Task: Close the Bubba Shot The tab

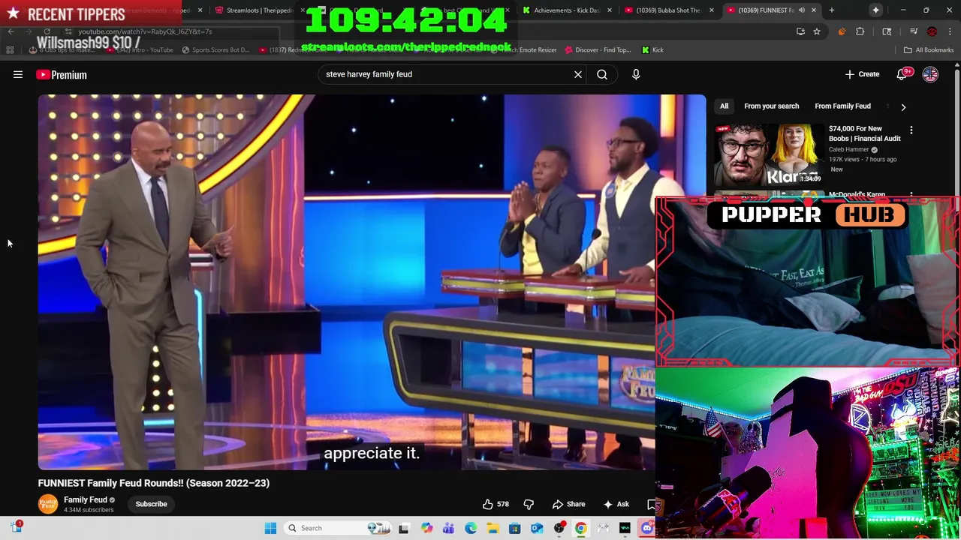Action: 712,10
